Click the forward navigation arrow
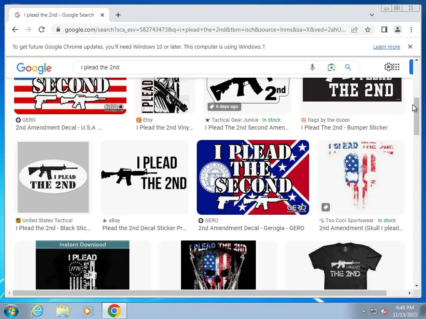The image size is (426, 319). coord(28,29)
